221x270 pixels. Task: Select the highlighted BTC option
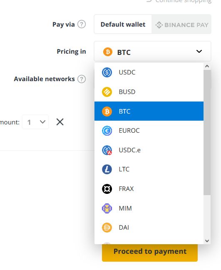click(x=149, y=111)
